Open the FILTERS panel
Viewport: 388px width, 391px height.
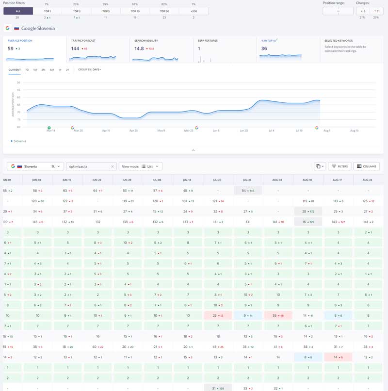(x=339, y=166)
